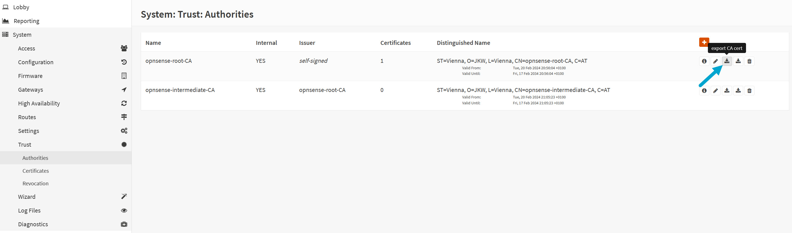Export private key for opnsense-intermediate-CA
The height and width of the screenshot is (233, 792).
(x=738, y=90)
